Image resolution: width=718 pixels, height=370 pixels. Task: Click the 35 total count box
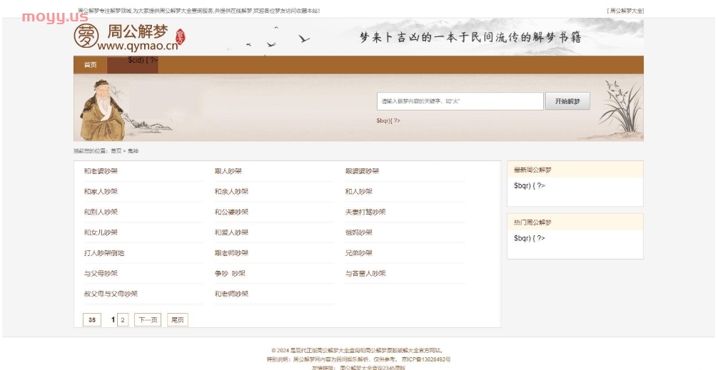[x=92, y=319]
